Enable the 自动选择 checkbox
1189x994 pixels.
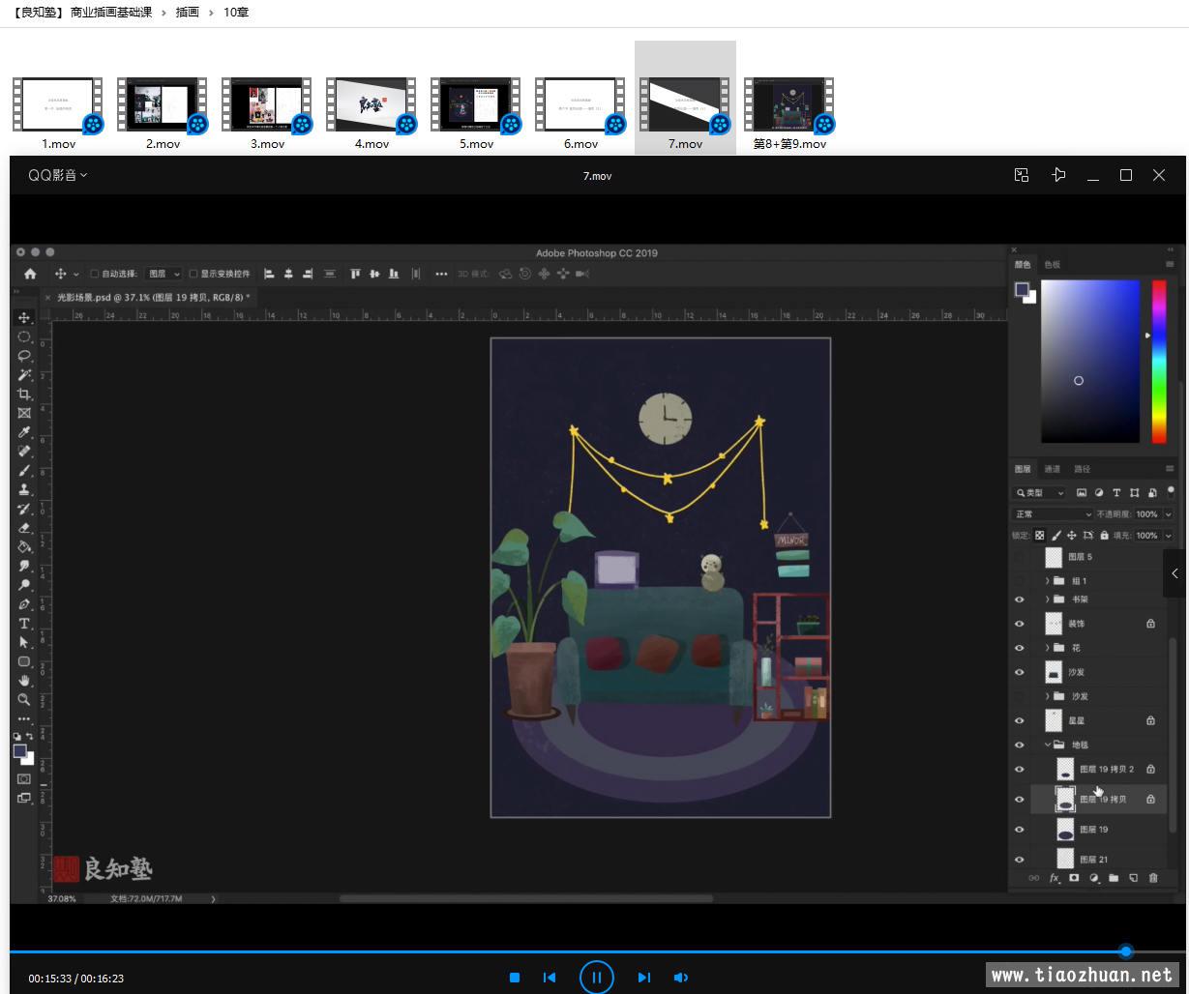(95, 274)
